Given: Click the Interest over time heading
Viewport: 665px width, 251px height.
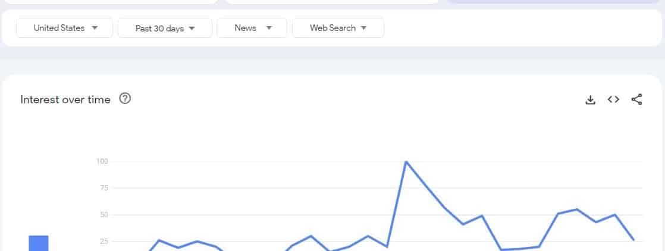Looking at the screenshot, I should click(x=65, y=100).
